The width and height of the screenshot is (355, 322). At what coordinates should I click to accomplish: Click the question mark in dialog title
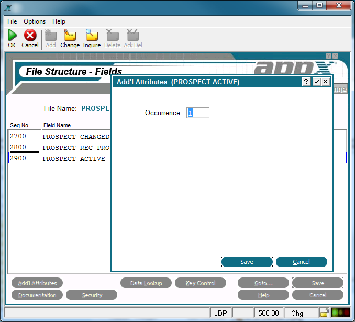pyautogui.click(x=306, y=82)
